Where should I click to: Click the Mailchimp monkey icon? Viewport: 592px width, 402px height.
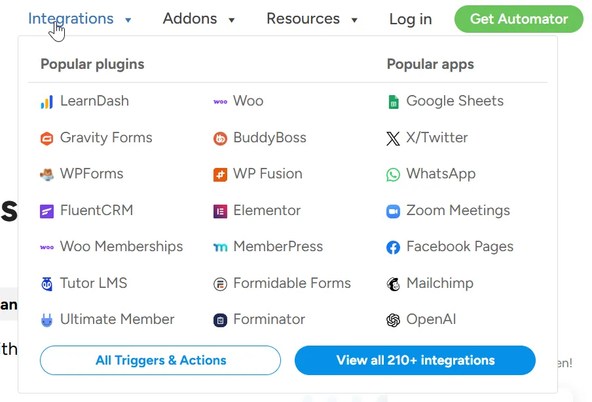tap(393, 284)
